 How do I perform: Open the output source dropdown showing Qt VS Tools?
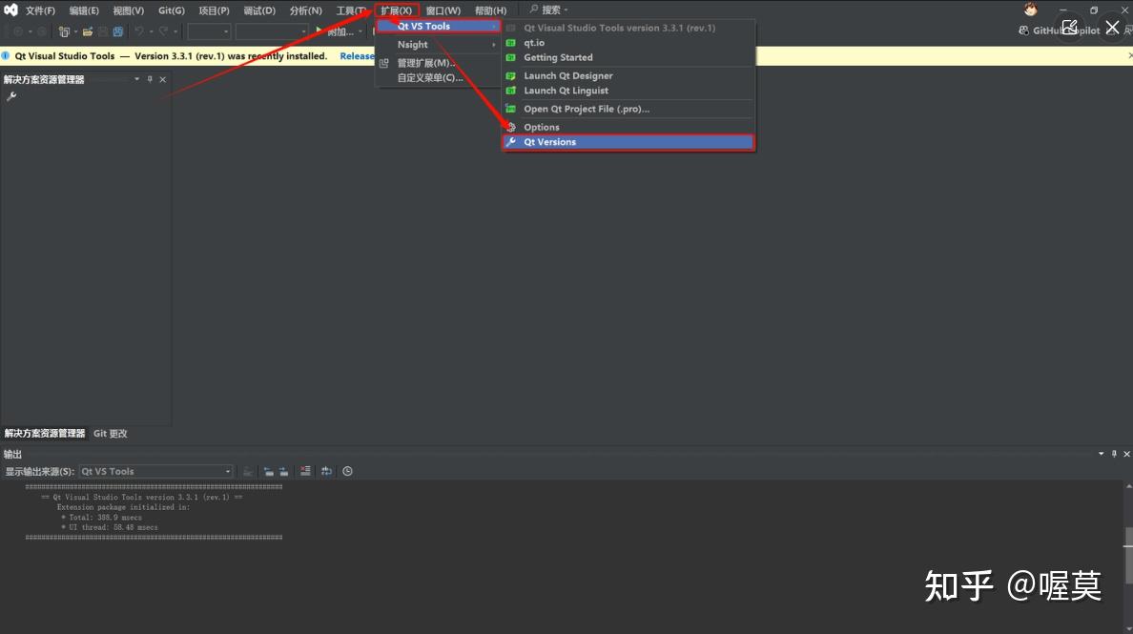154,470
